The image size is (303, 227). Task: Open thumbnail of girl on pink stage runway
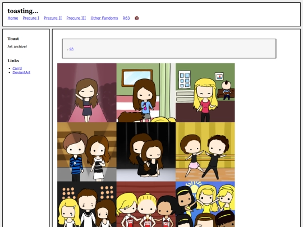click(87, 92)
